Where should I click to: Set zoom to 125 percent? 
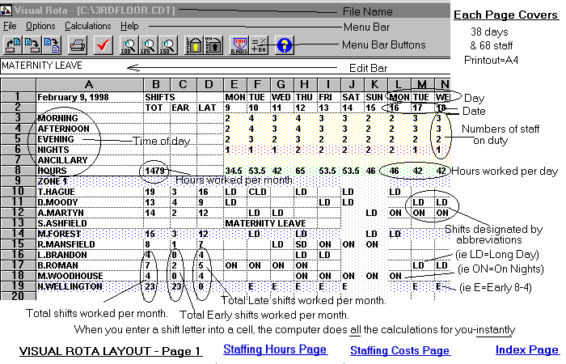[148, 45]
